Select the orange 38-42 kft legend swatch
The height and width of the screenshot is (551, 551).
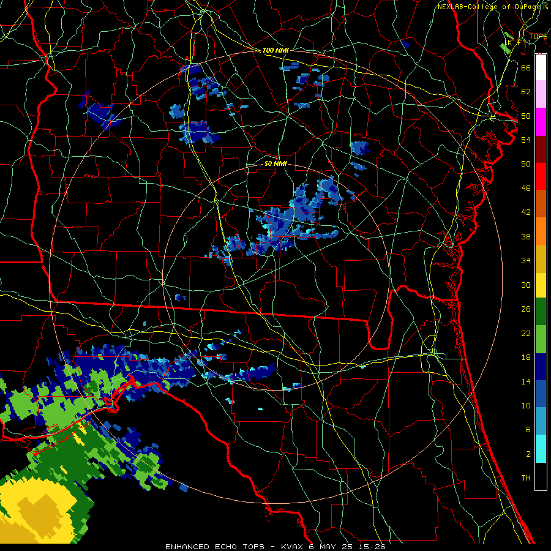point(541,231)
